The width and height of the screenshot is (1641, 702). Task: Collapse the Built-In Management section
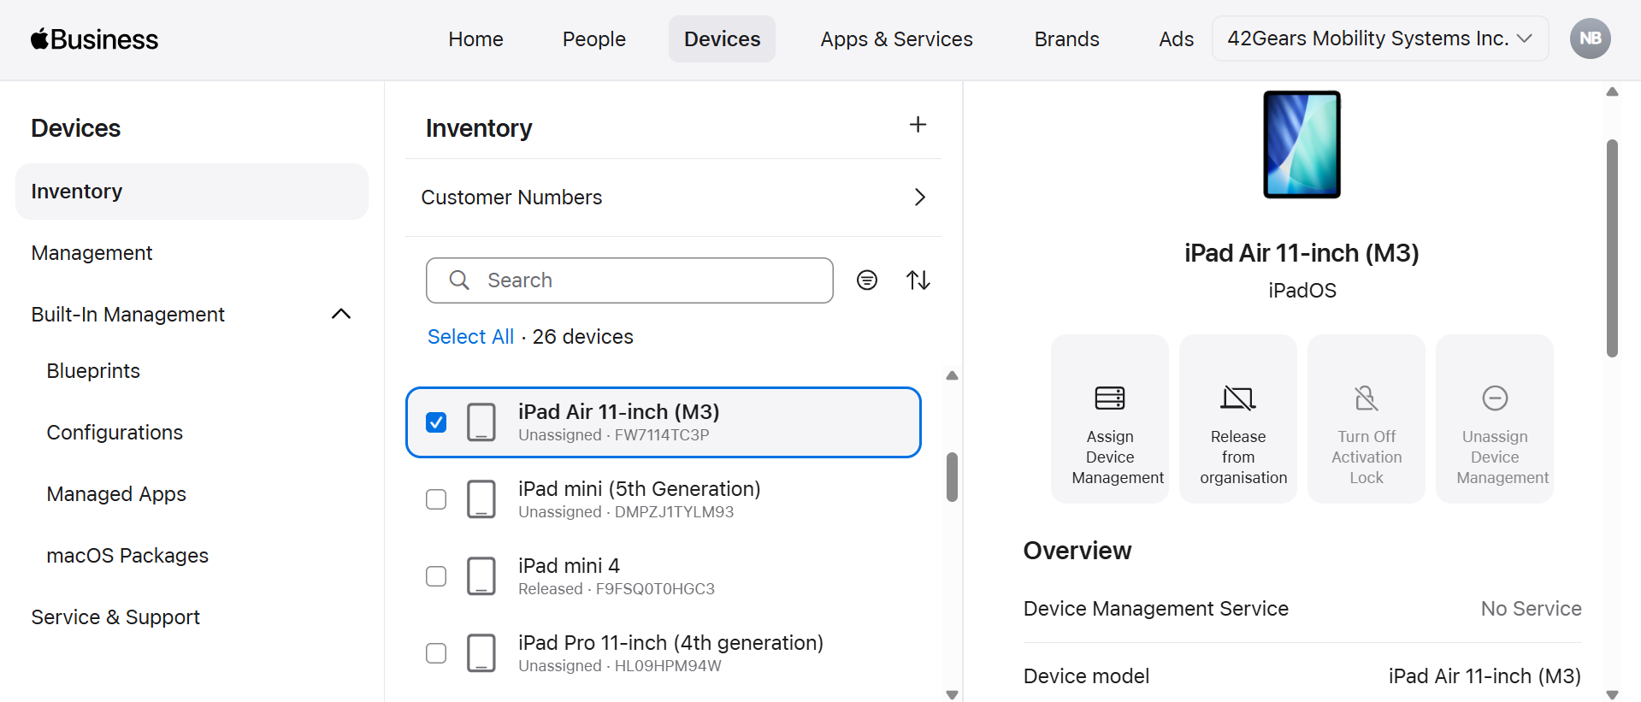[x=340, y=314]
